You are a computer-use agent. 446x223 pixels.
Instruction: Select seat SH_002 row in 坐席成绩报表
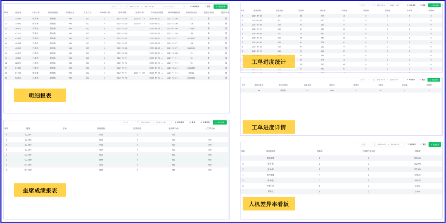point(116,170)
